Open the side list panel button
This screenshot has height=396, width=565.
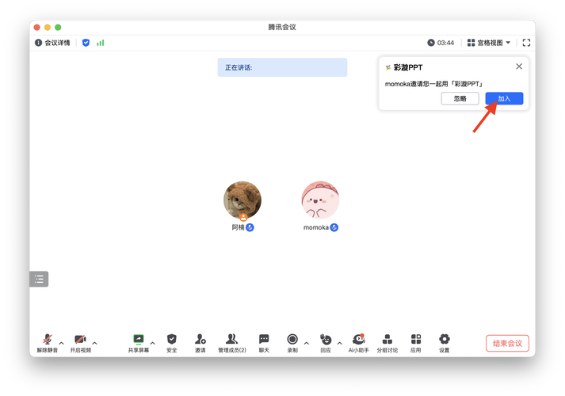pyautogui.click(x=39, y=279)
